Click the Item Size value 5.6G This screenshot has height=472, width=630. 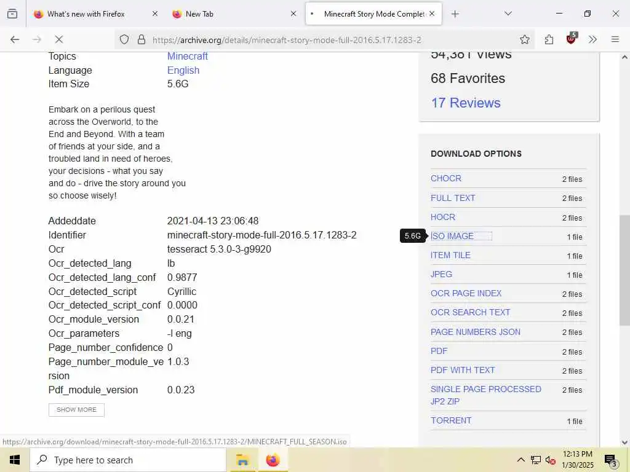coord(178,84)
